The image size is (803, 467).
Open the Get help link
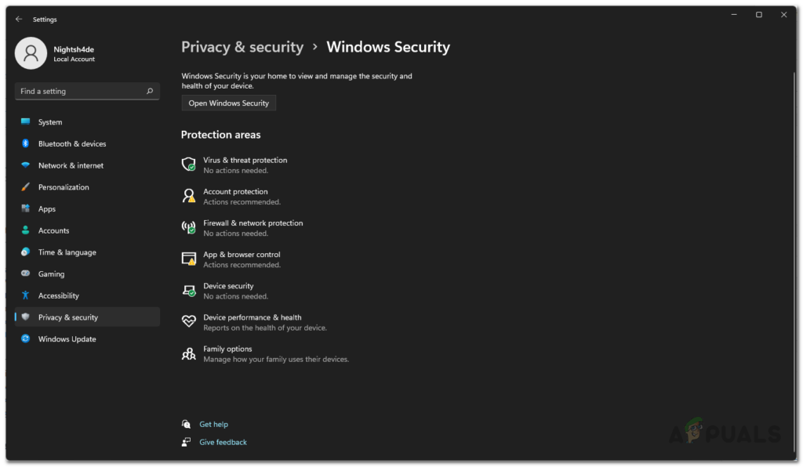pyautogui.click(x=215, y=424)
